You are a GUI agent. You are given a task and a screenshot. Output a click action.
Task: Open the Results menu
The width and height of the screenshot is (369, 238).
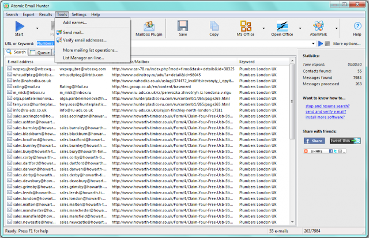point(46,14)
